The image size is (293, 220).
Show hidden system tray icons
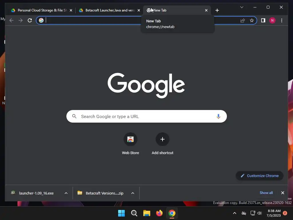(x=235, y=213)
